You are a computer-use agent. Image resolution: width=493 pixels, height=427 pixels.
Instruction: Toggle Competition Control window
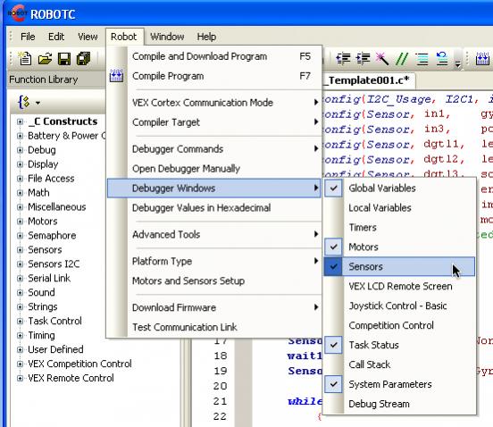(x=399, y=325)
